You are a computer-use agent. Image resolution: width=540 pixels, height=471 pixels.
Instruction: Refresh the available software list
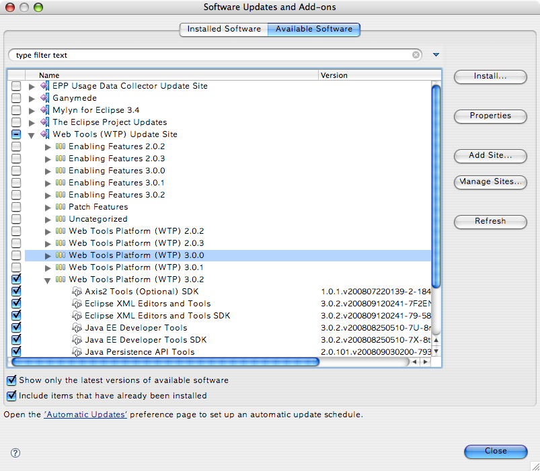coord(490,221)
